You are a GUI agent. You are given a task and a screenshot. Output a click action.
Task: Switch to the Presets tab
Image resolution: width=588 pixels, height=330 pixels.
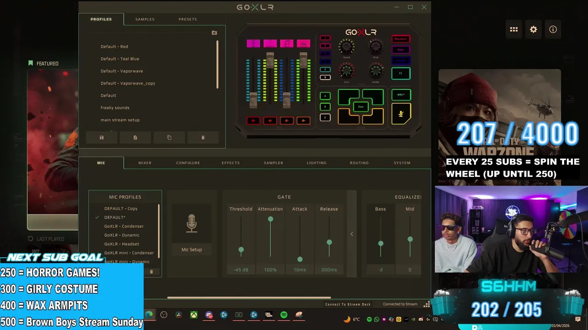[x=187, y=19]
